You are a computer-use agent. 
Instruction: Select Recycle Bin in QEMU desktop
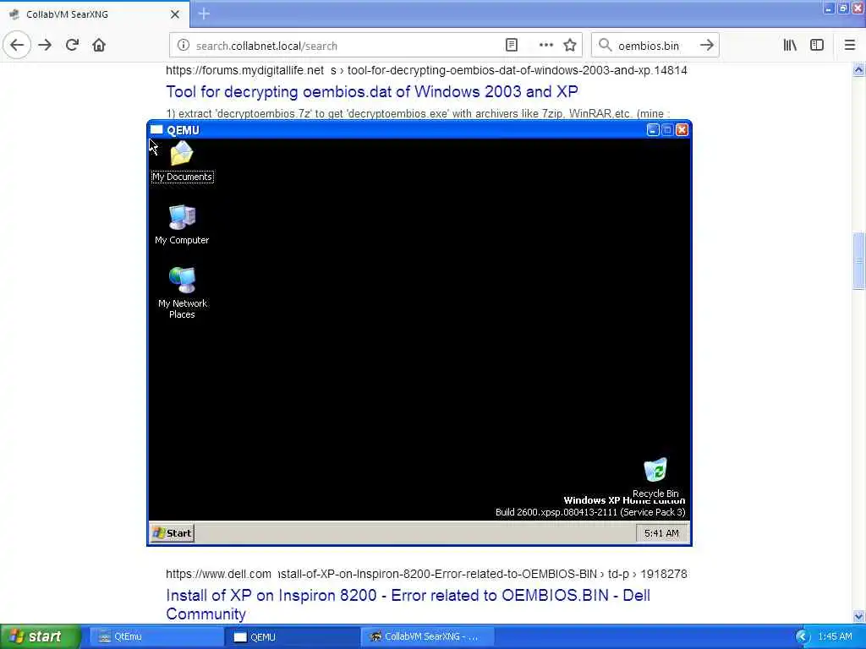[x=655, y=477]
